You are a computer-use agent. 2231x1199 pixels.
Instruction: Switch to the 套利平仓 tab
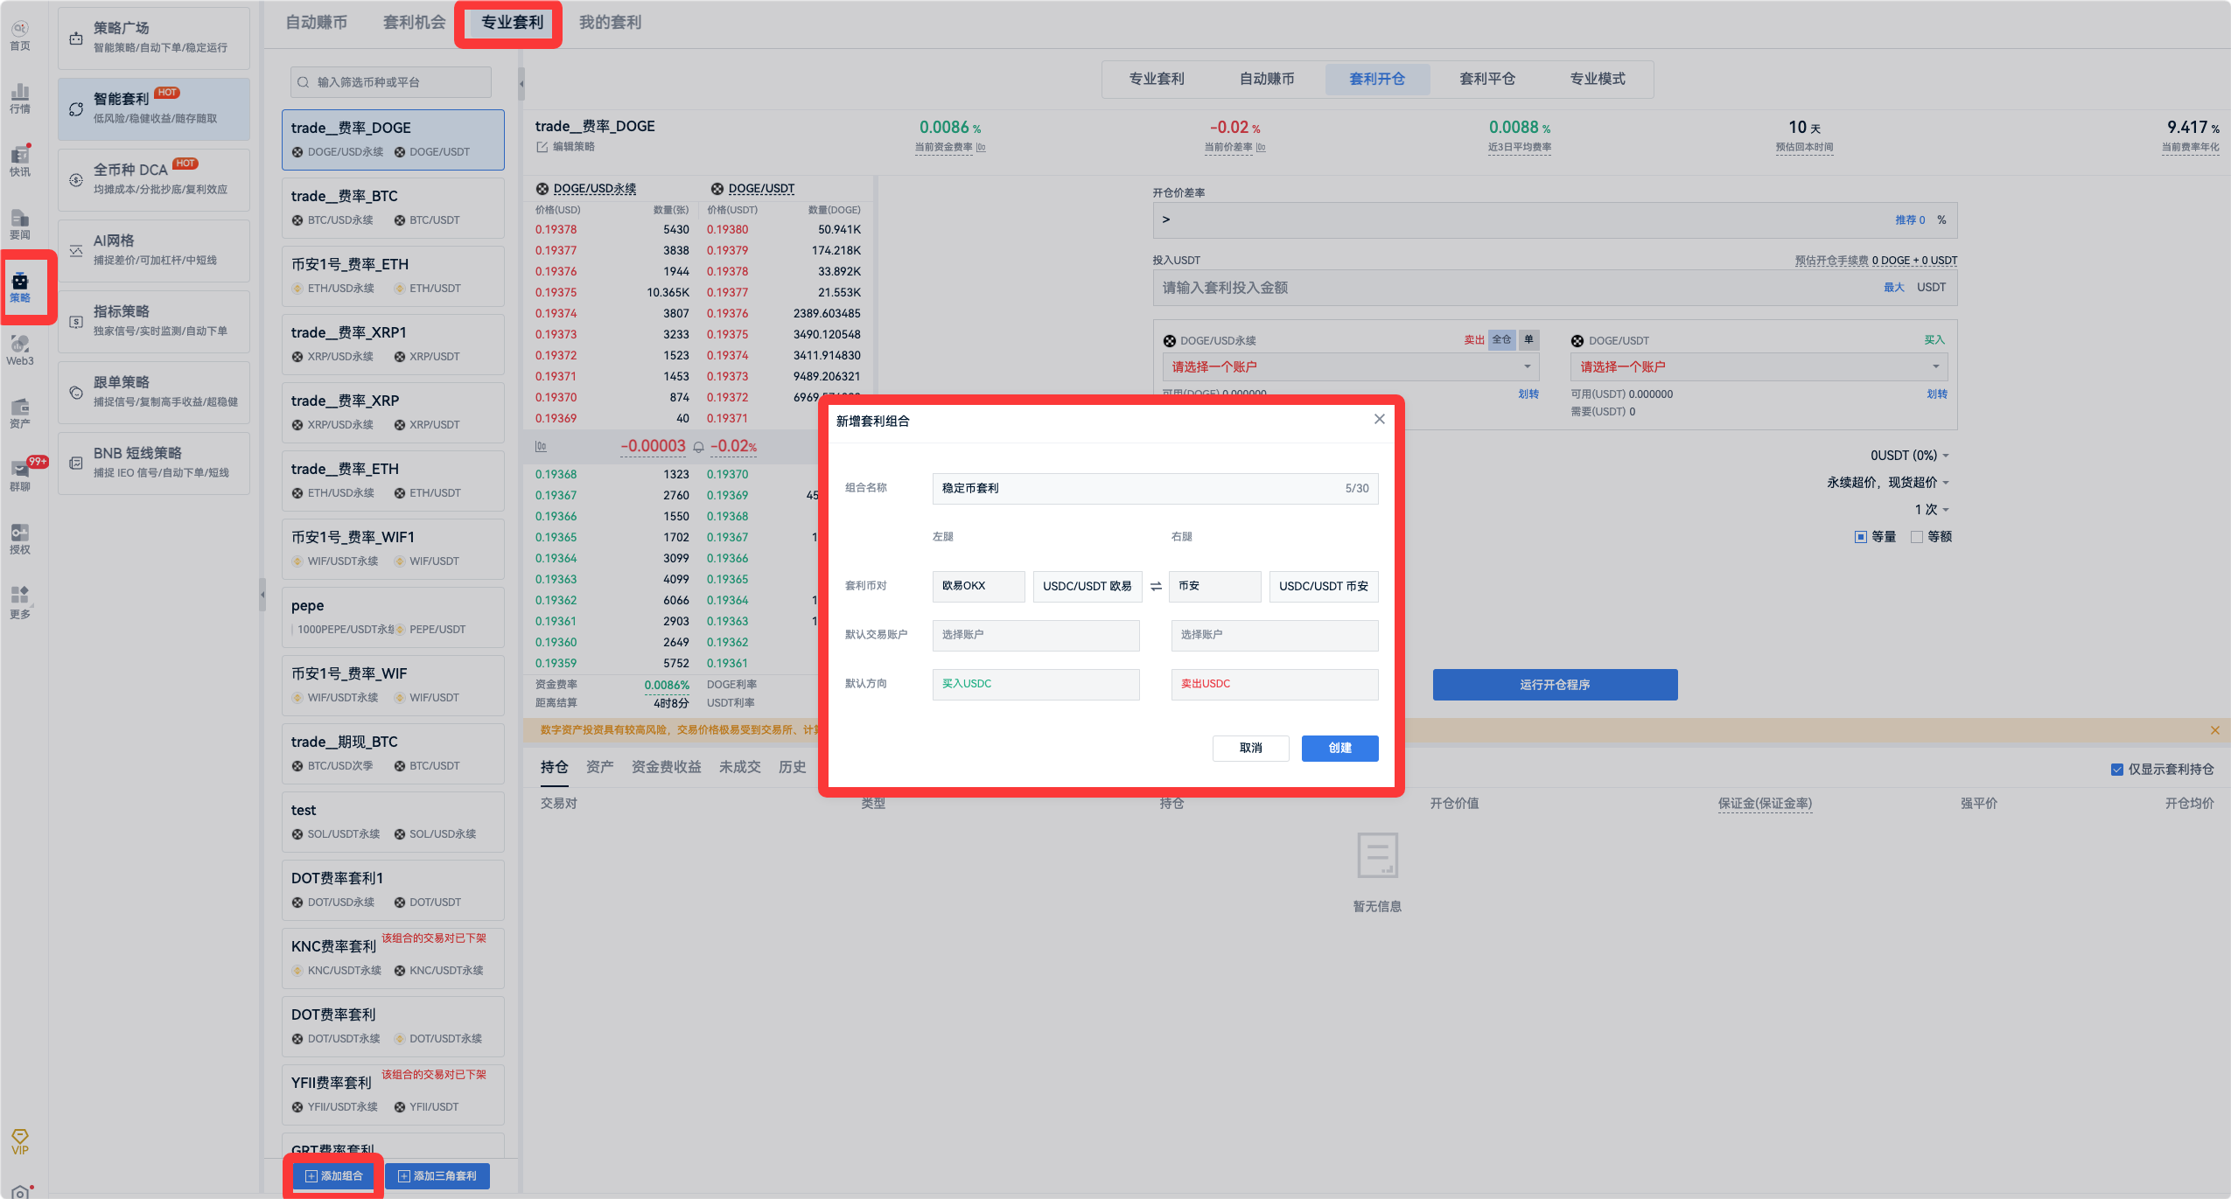[x=1486, y=79]
